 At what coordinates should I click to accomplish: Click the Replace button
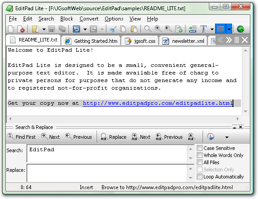[114, 137]
